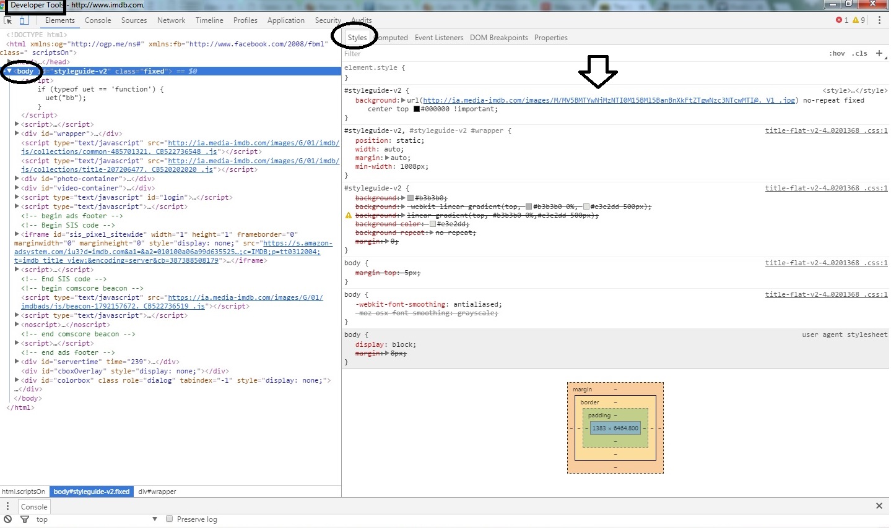891x528 pixels.
Task: Click the black #000000 color swatch
Action: (x=417, y=109)
